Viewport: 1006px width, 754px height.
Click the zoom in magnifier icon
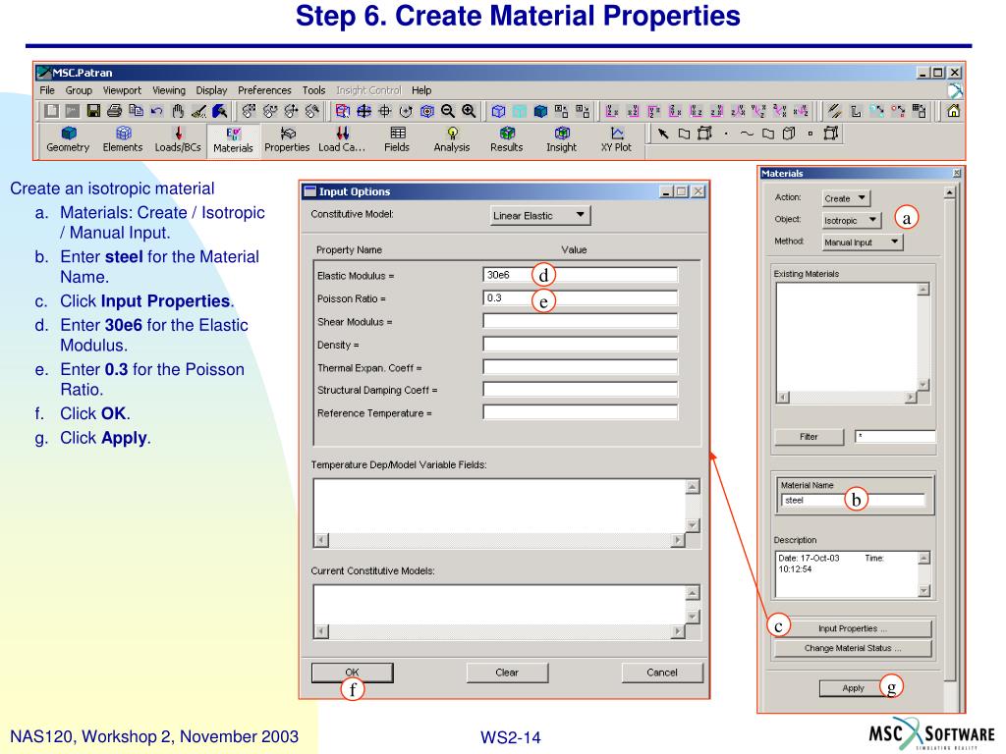point(469,111)
